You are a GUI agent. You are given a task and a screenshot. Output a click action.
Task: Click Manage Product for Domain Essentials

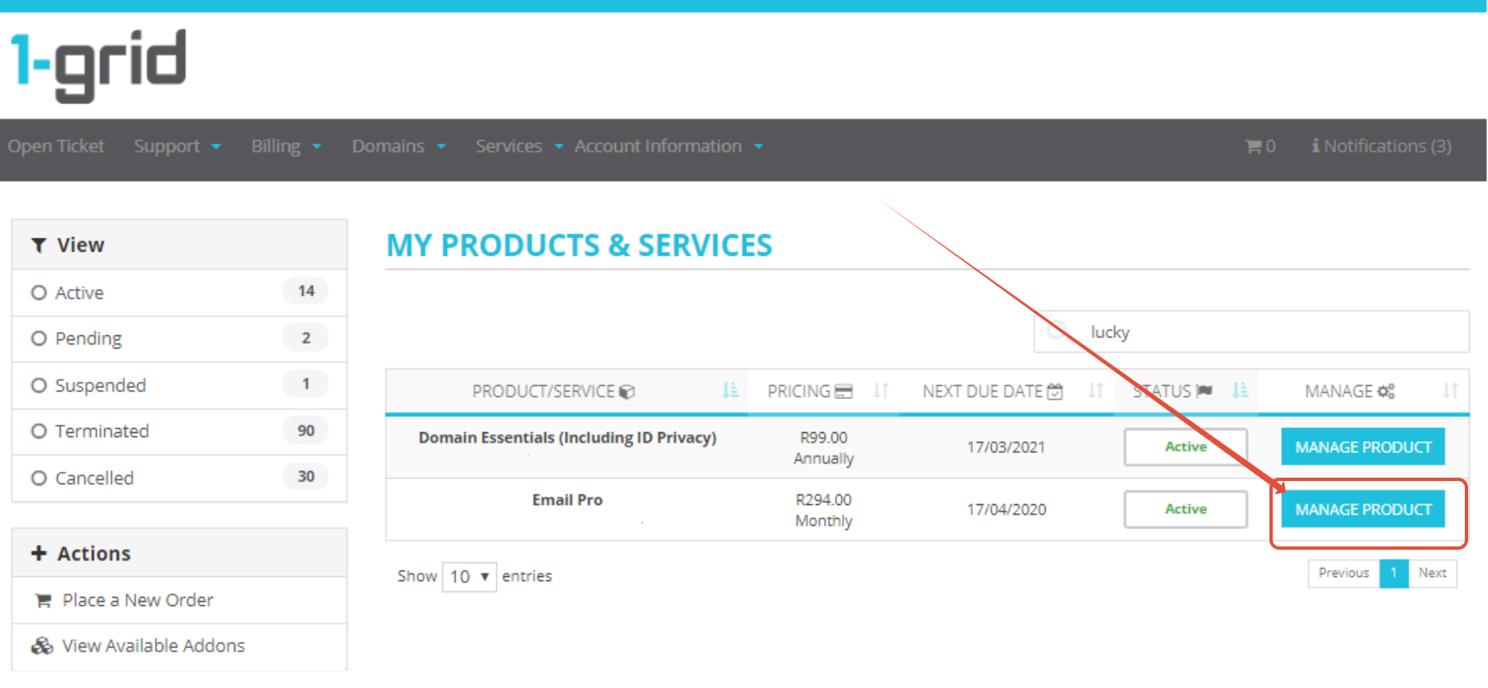1363,447
